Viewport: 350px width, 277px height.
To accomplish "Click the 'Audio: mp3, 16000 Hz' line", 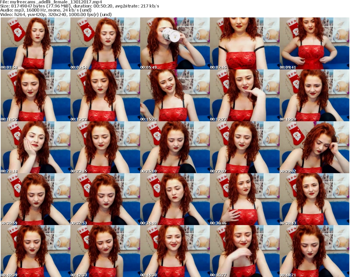I will coord(46,10).
